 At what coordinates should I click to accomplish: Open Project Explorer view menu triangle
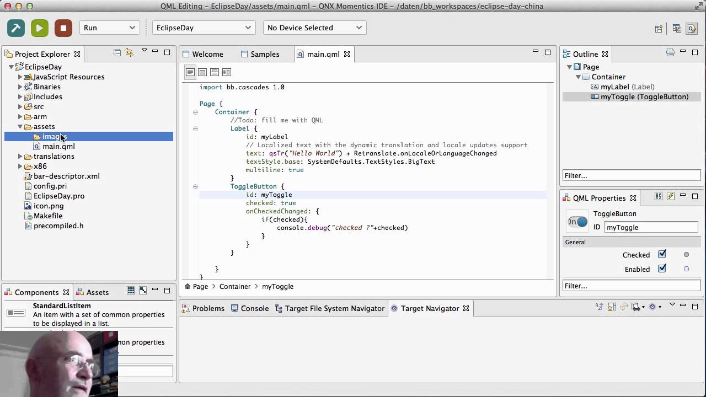(x=145, y=51)
